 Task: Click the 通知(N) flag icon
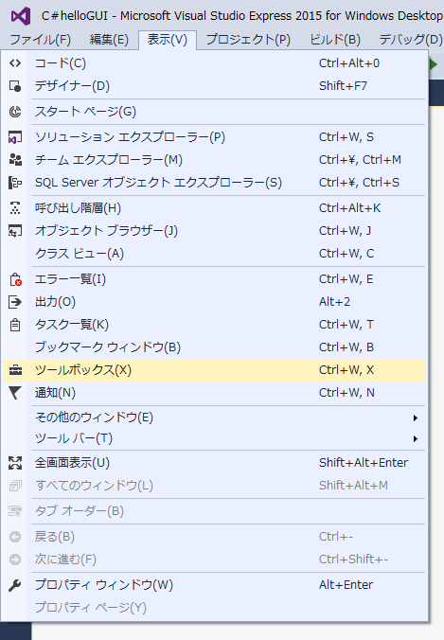tap(15, 393)
